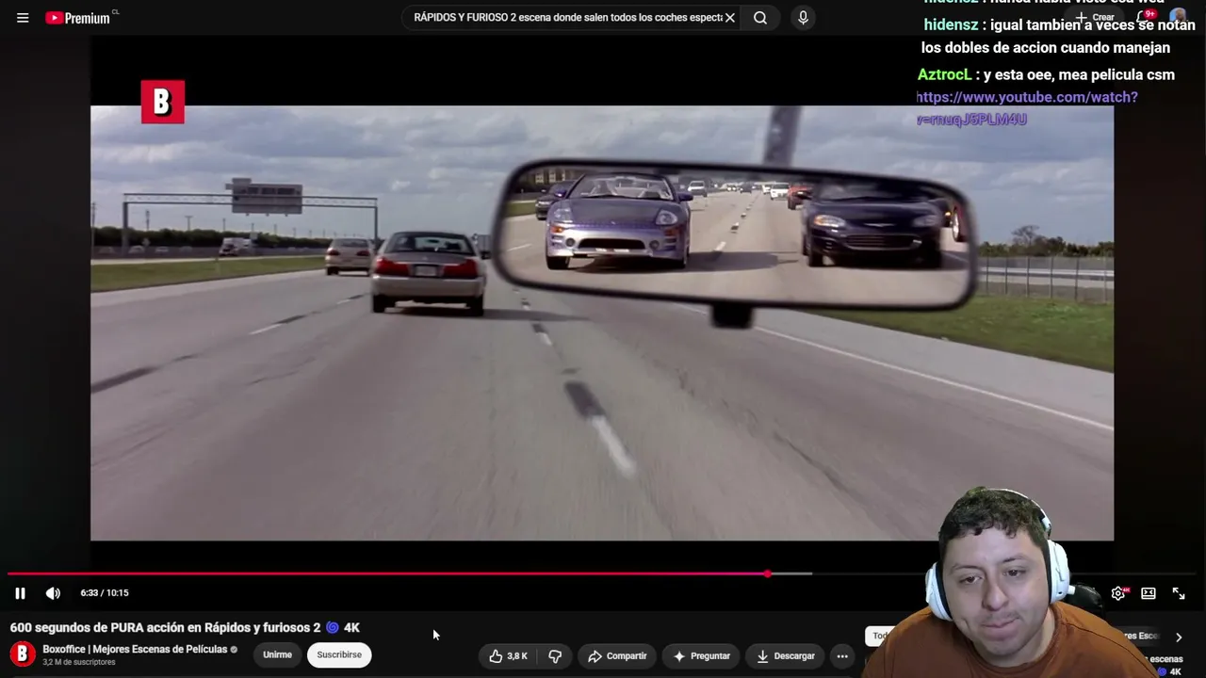This screenshot has height=678, width=1206.
Task: Click the verified badge beside the channel name
Action: [x=234, y=650]
